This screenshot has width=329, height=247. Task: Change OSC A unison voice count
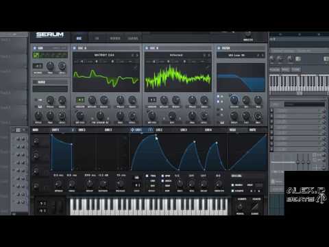(x=80, y=100)
